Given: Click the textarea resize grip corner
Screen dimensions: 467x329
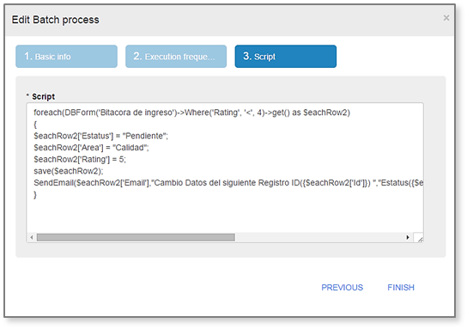Looking at the screenshot, I should [x=419, y=238].
